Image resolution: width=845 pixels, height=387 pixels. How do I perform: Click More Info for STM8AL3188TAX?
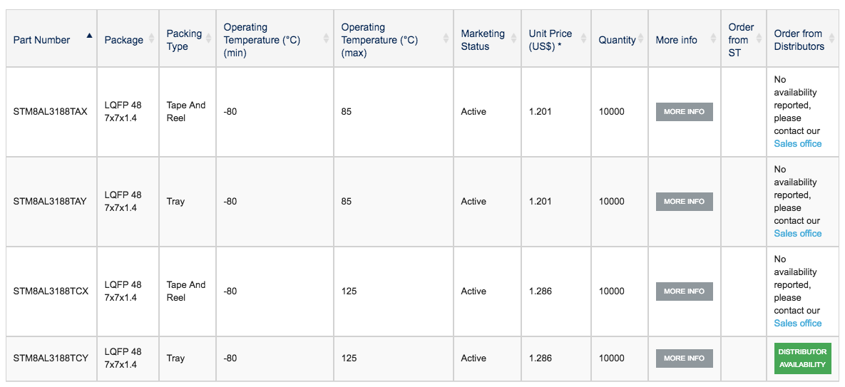(684, 112)
